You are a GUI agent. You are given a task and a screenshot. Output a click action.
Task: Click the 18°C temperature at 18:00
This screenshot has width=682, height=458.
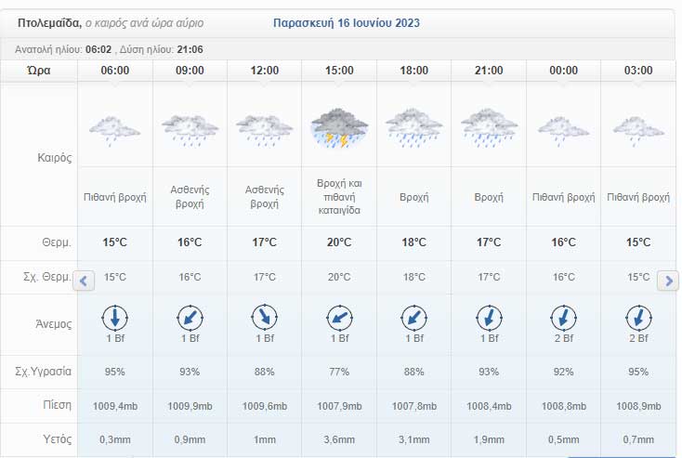coord(414,242)
